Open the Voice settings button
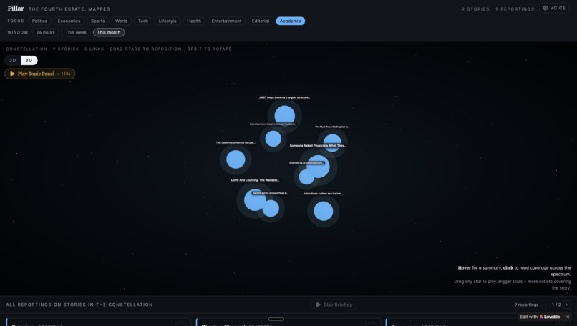The image size is (577, 326). pos(554,8)
